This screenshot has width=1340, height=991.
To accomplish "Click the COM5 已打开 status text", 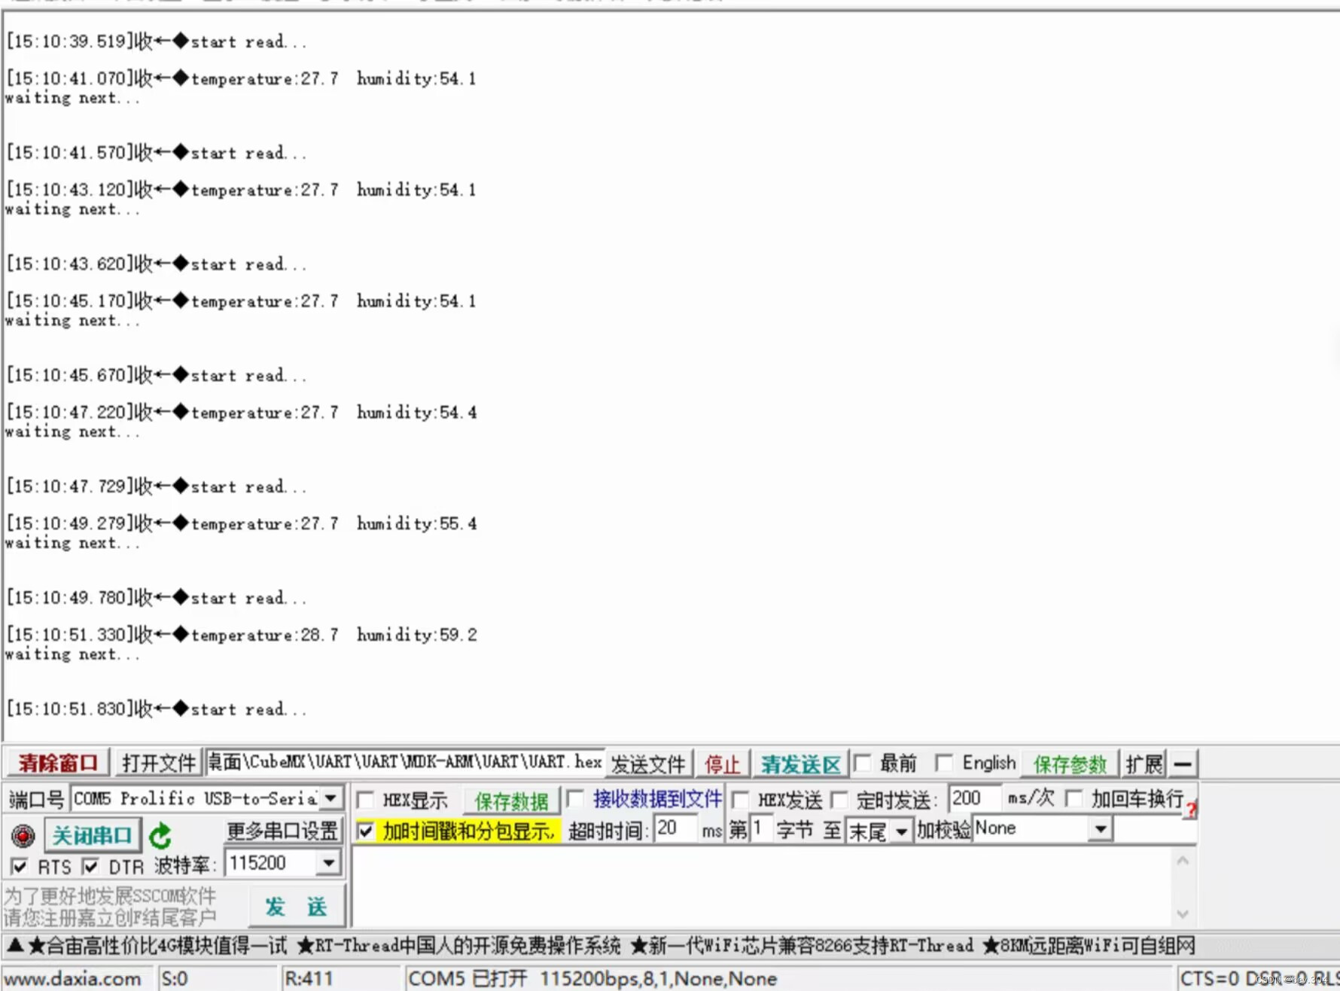I will tap(592, 978).
